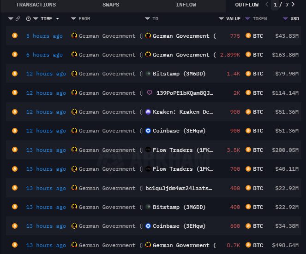This screenshot has width=306, height=254.
Task: Click BTC token icon in the 8.7K row
Action: 248,245
